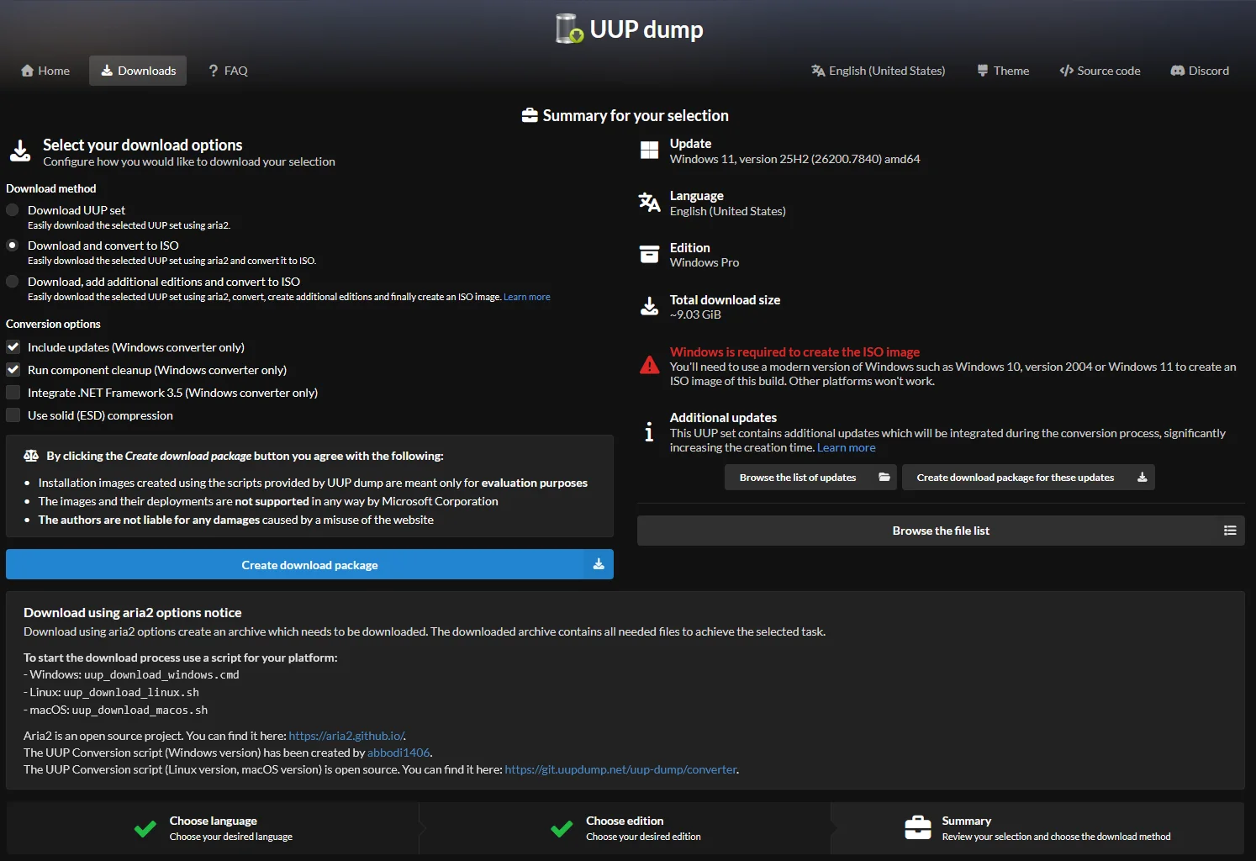This screenshot has width=1256, height=861.
Task: Click the download icon on the blue Create download package button
Action: (x=599, y=564)
